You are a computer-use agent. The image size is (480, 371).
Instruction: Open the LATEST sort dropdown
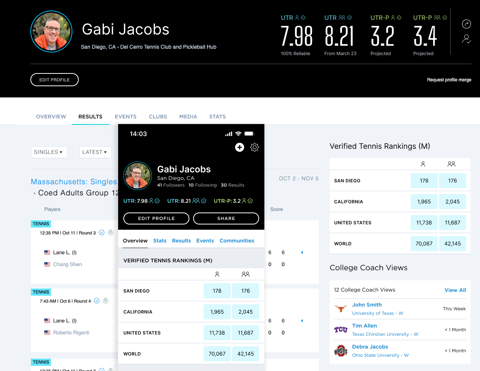(x=95, y=152)
